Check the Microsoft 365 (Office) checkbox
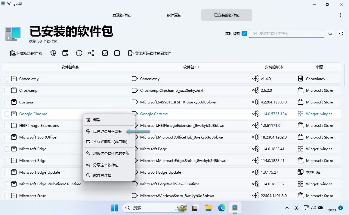The height and width of the screenshot is (215, 349). [7, 137]
